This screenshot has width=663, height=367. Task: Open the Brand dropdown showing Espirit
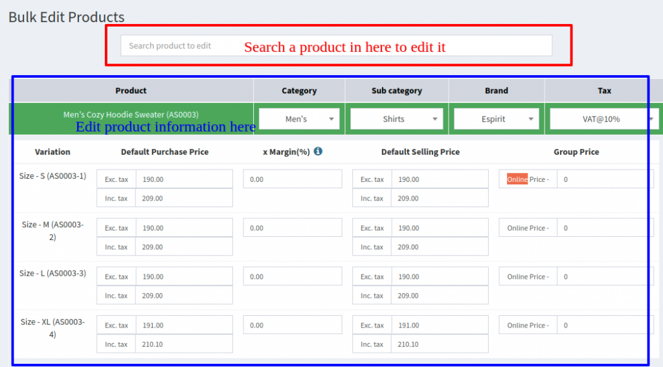(496, 119)
